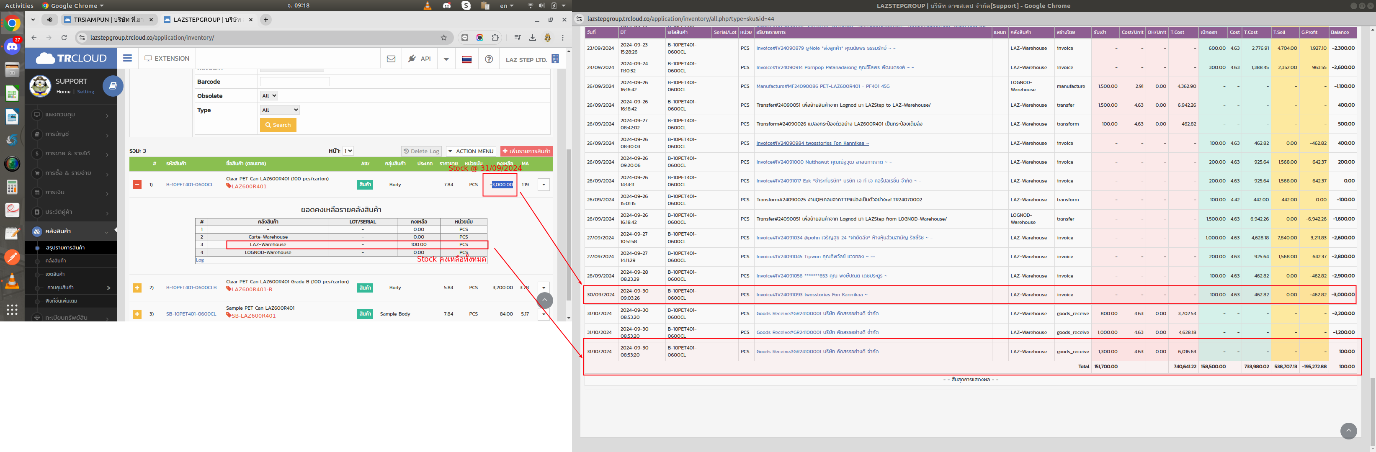The height and width of the screenshot is (452, 1376).
Task: Open the Google Chrome app menu in top bar
Action: point(72,5)
